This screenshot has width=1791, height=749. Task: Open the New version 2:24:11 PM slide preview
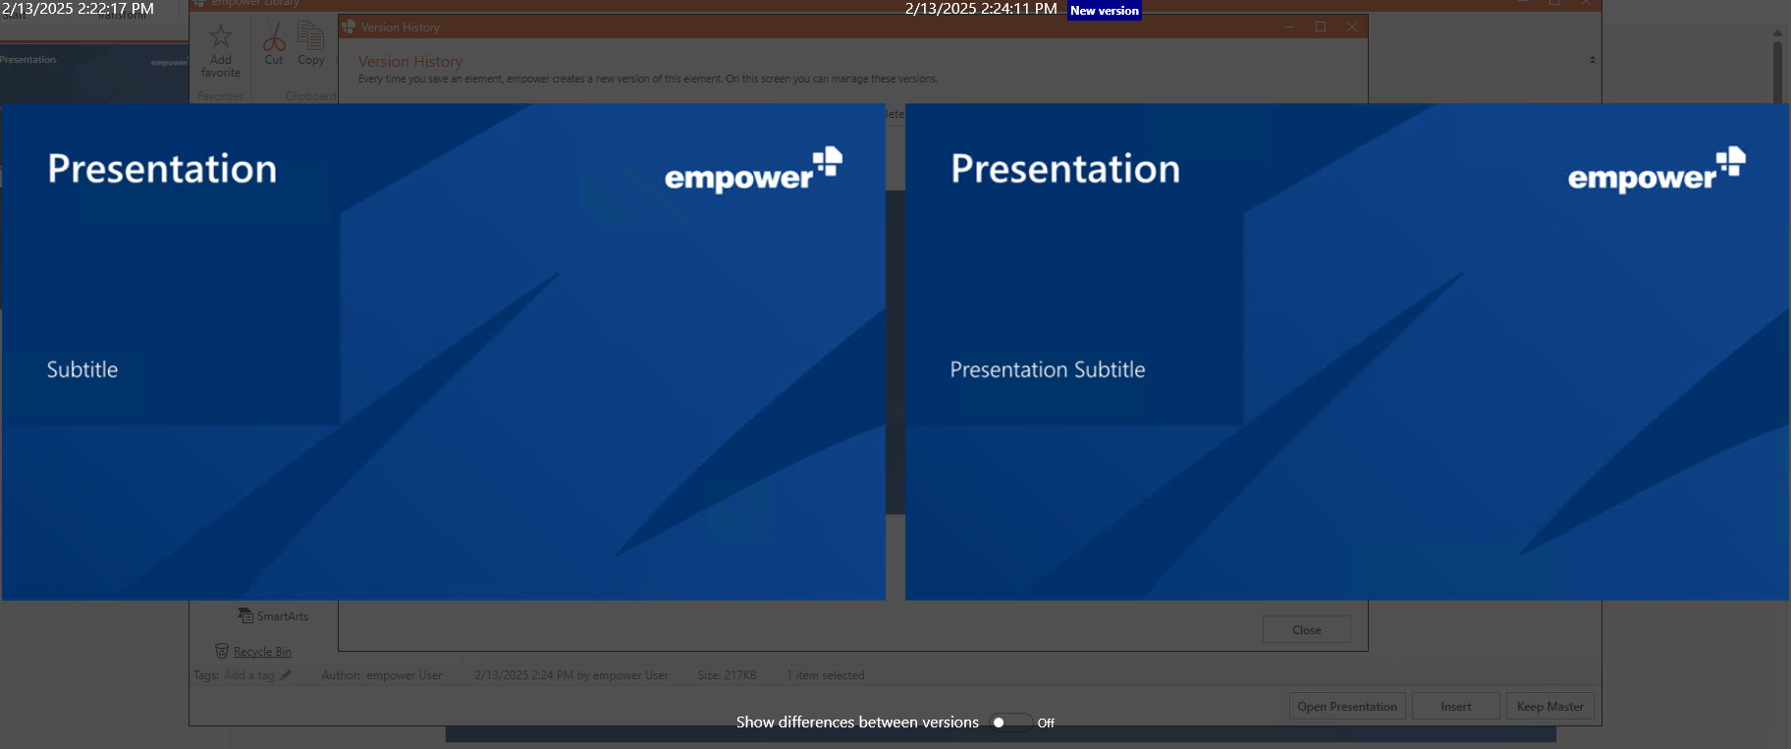[1347, 351]
